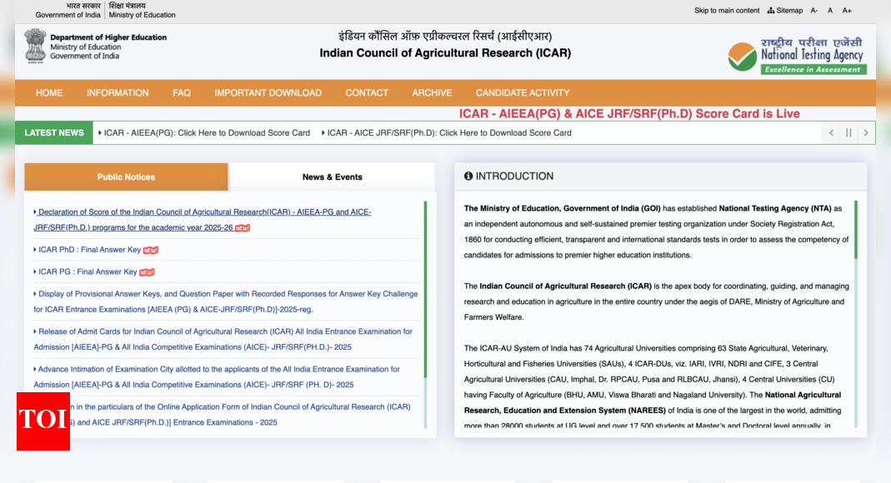Click new badge beside ICAR PhD answer key
This screenshot has height=483, width=891.
[151, 251]
